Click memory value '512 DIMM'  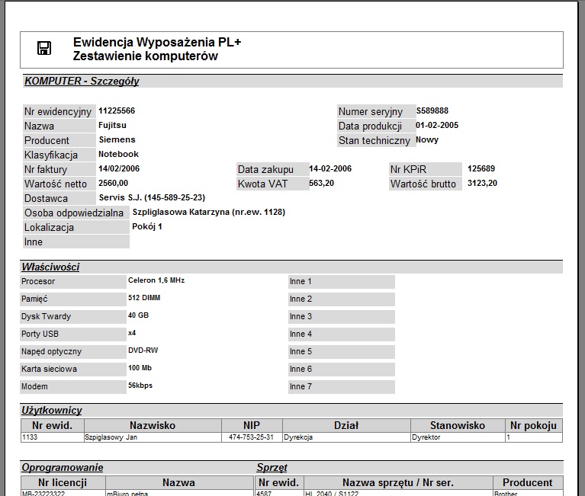coord(144,298)
